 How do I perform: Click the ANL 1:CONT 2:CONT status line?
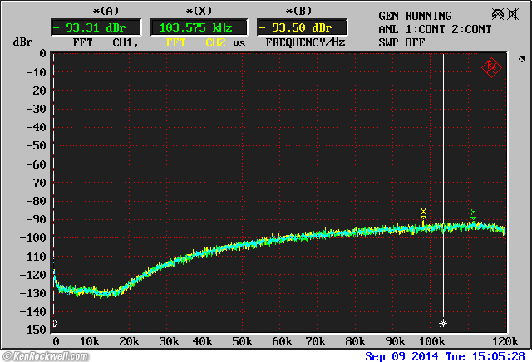tap(433, 28)
